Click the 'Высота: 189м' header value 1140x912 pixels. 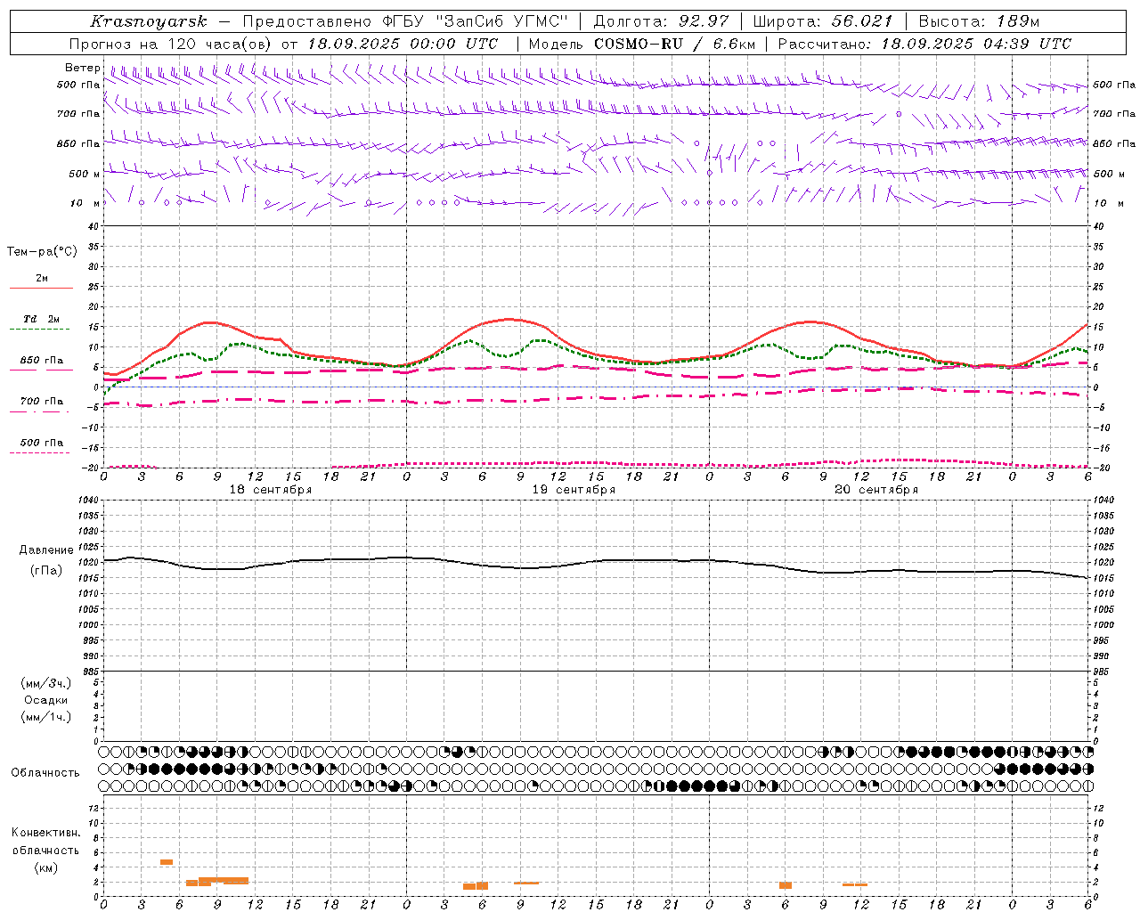979,21
